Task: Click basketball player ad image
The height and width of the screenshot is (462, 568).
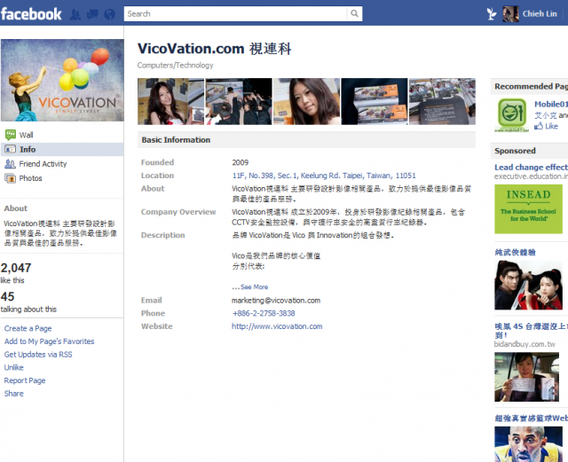Action: [528, 444]
